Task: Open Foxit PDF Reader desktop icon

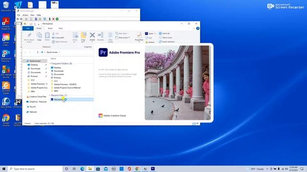Action: tap(6, 88)
